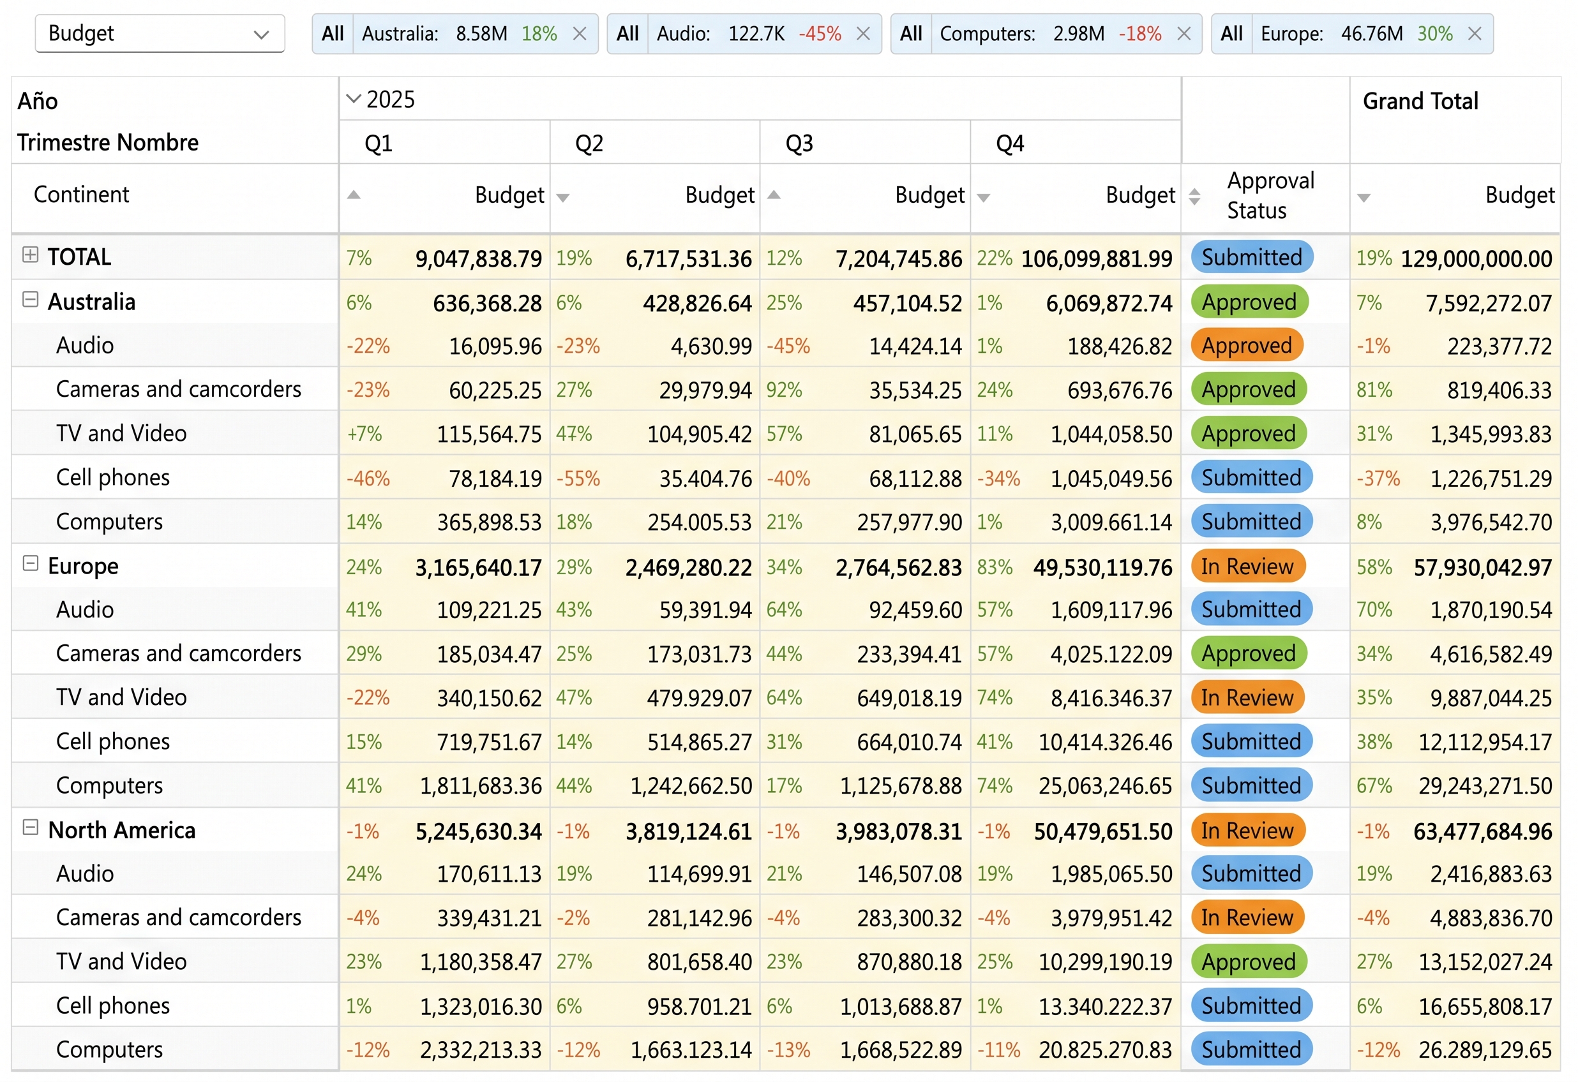Click All on the Audio filter chip
This screenshot has width=1578, height=1082.
627,33
